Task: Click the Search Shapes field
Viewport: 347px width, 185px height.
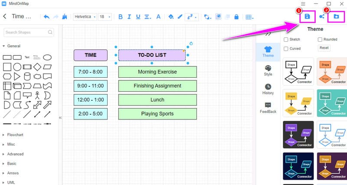Action: (x=29, y=32)
